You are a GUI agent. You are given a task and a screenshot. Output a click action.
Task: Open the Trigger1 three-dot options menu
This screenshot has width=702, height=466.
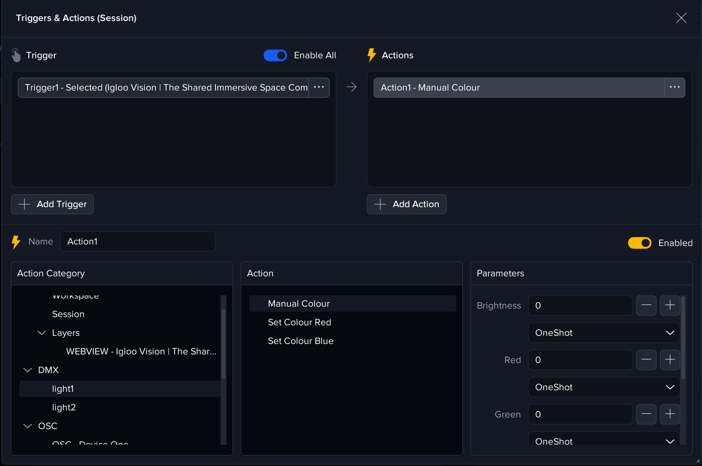pos(319,87)
